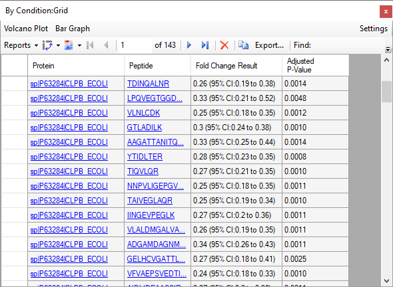Click the copy icon next to Export
This screenshot has width=393, height=287.
(x=243, y=45)
